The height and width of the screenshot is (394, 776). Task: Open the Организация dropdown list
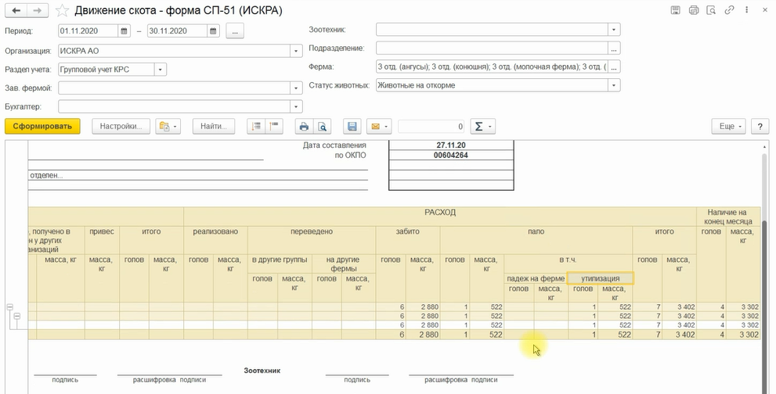296,51
